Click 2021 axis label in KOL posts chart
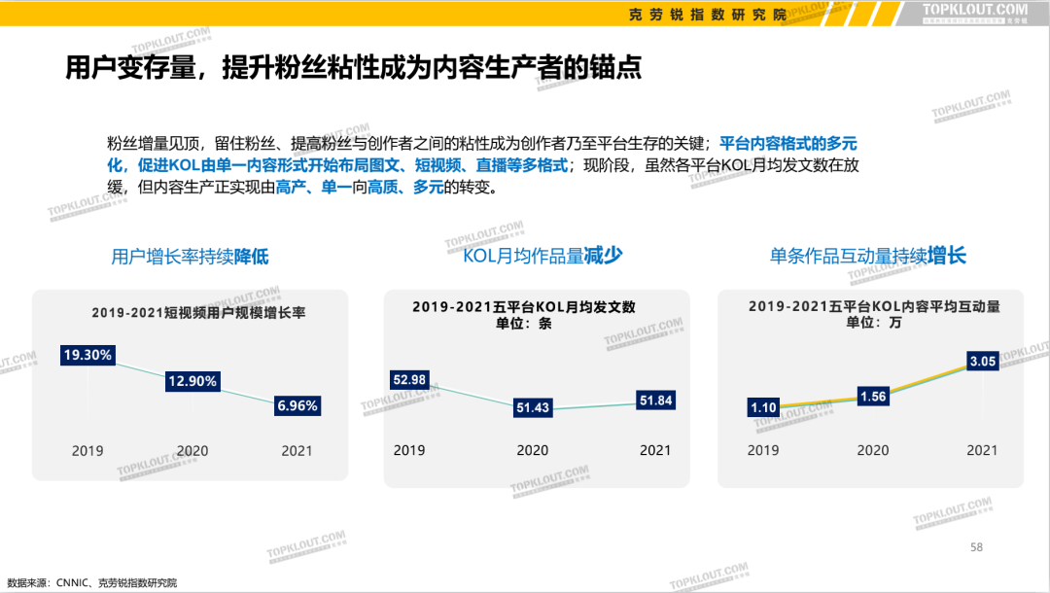Screen dimensions: 1050x593 655,450
